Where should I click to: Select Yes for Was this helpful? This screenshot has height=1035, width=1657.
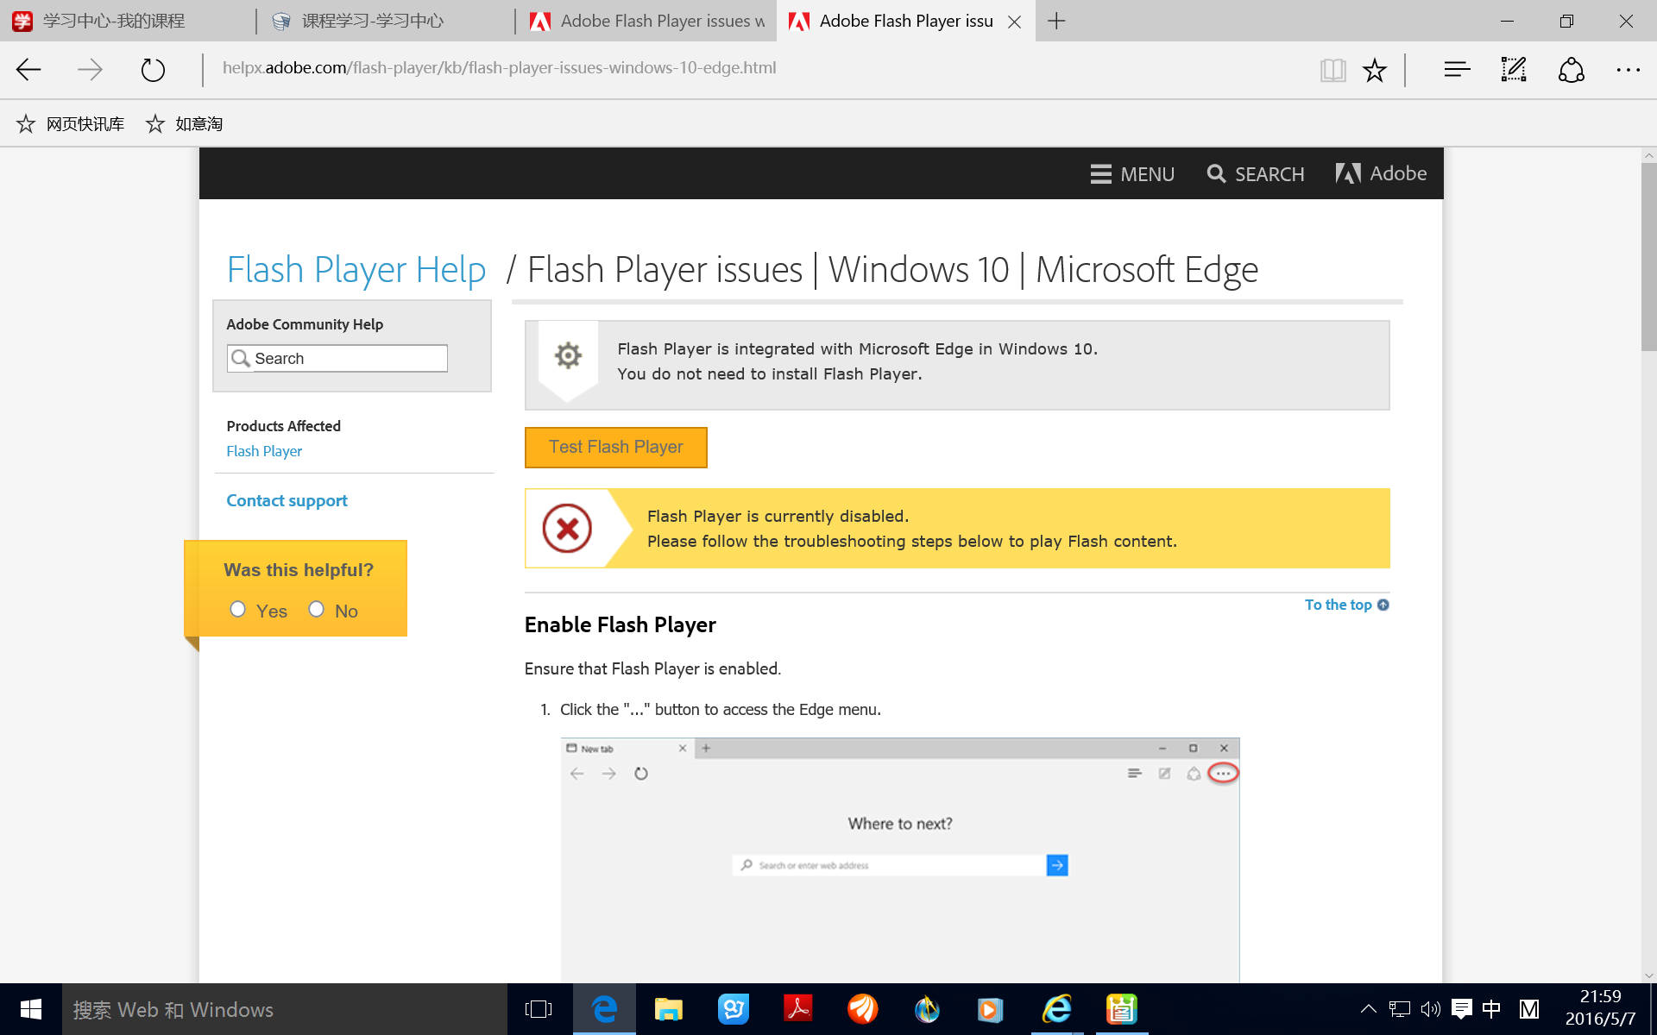[x=238, y=609]
